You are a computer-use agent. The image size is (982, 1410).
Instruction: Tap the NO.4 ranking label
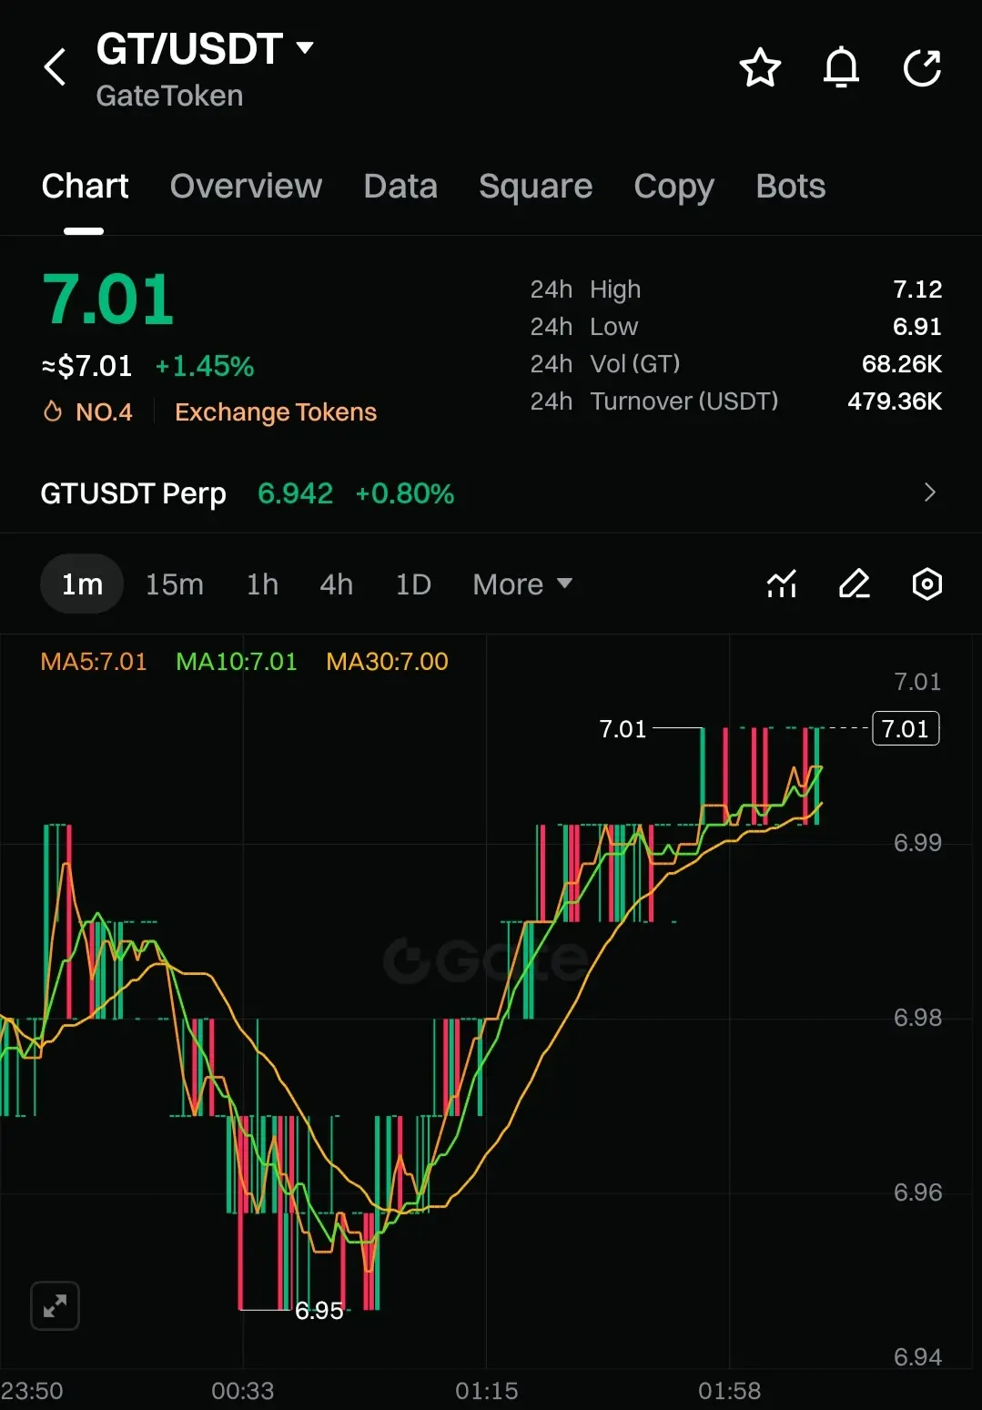click(104, 412)
